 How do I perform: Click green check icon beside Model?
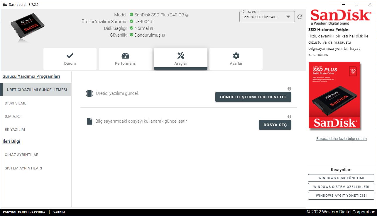tap(131, 15)
